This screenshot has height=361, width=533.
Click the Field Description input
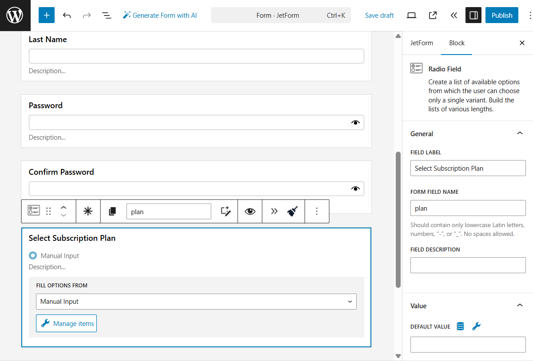(468, 265)
